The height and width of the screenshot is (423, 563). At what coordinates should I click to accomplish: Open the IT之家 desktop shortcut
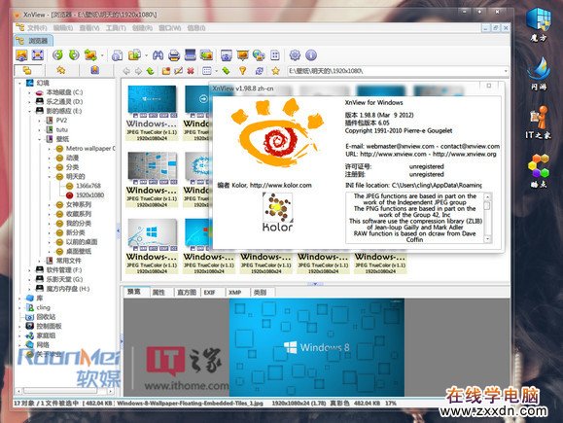pos(539,123)
